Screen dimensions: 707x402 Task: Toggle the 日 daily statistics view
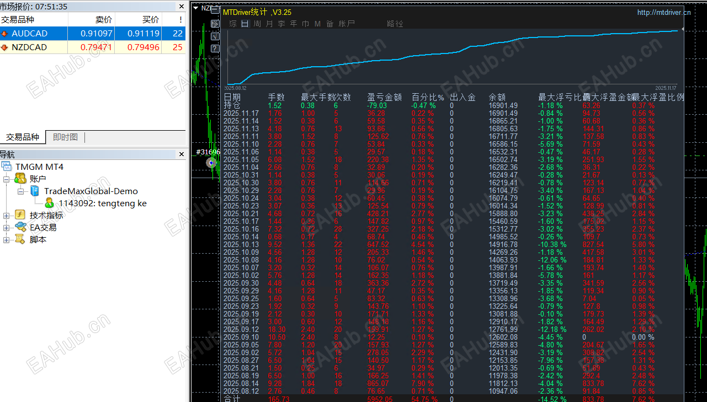[244, 24]
